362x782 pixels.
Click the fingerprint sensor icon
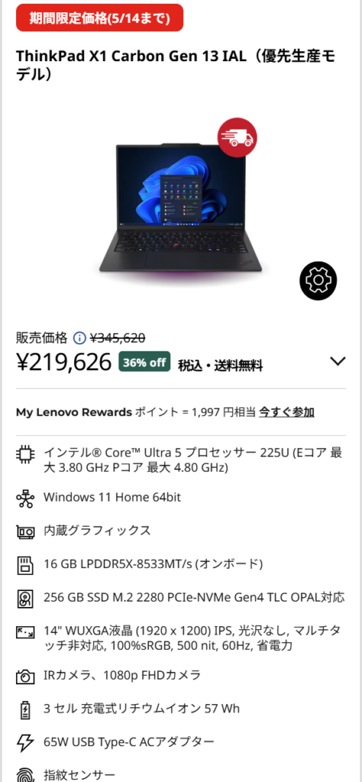25,774
